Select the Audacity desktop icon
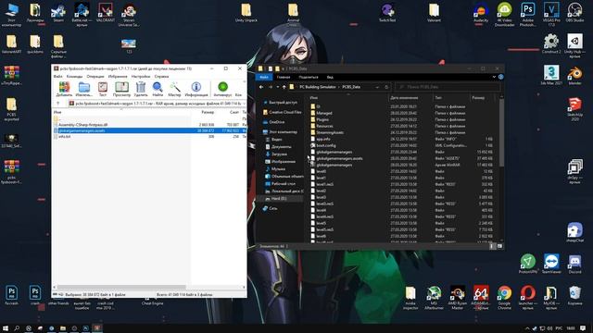This screenshot has height=333, width=593. click(481, 13)
